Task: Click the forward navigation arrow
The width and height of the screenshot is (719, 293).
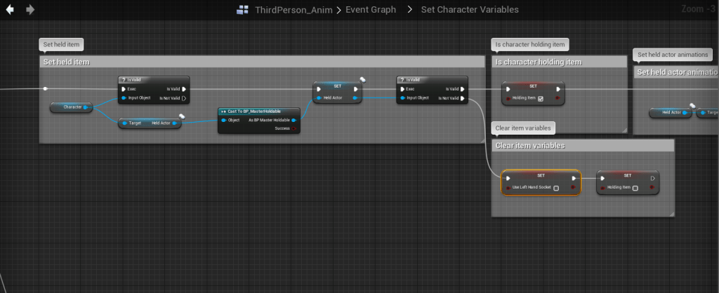Action: click(30, 10)
